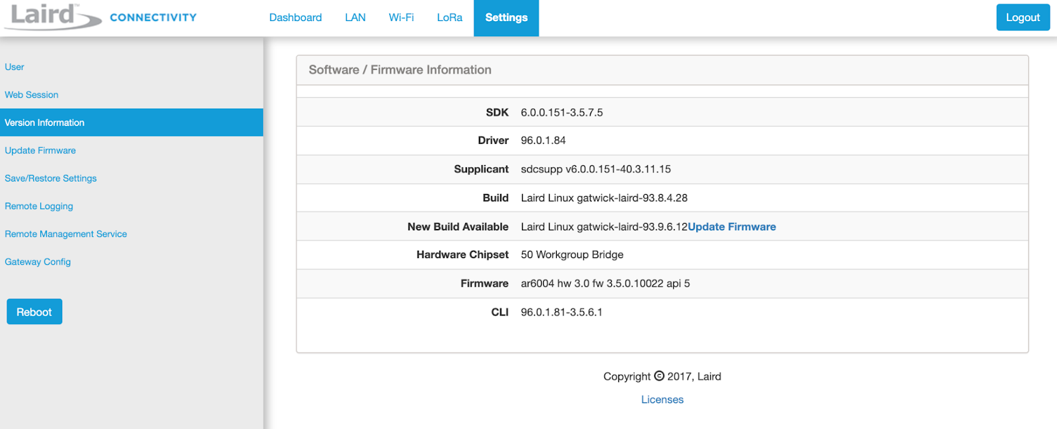Click the Software / Firmware Information heading
Screen dimensions: 1057x429
(400, 70)
